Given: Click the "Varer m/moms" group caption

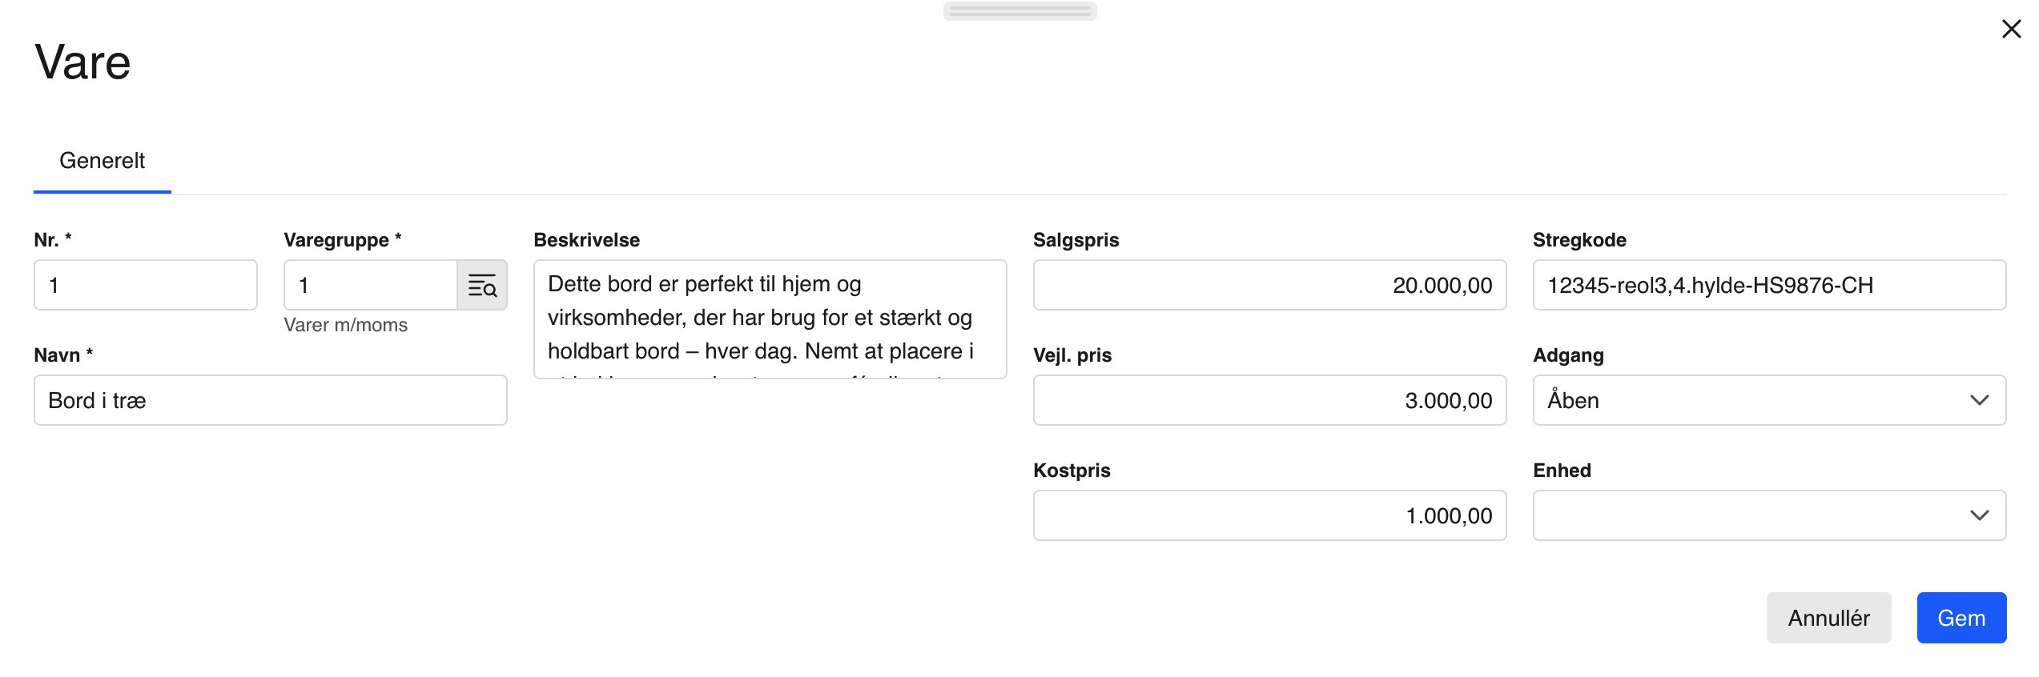Looking at the screenshot, I should (x=346, y=325).
